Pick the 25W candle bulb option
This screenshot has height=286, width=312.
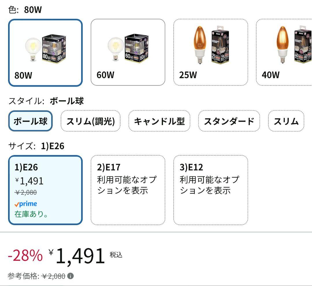point(210,52)
